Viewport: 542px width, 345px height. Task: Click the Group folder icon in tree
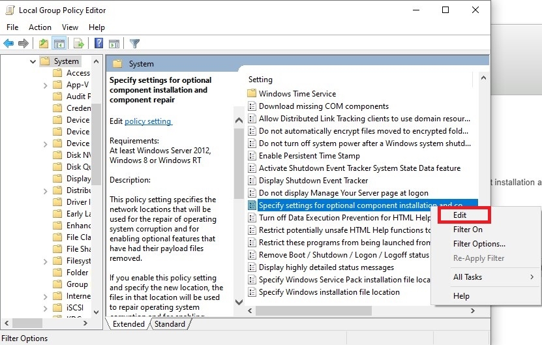57,284
